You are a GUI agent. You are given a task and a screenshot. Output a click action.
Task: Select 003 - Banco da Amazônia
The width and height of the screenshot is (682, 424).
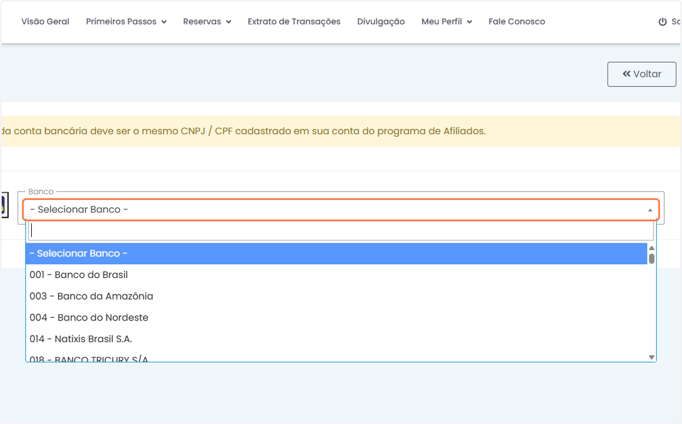pyautogui.click(x=336, y=296)
